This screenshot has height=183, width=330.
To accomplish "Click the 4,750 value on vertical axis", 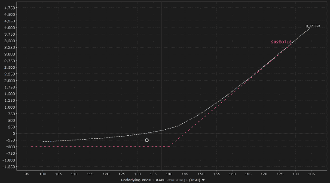I will tap(9, 8).
